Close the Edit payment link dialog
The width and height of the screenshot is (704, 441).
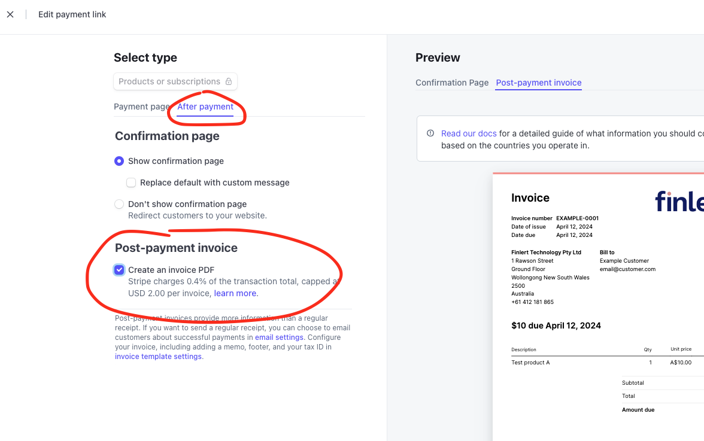10,14
